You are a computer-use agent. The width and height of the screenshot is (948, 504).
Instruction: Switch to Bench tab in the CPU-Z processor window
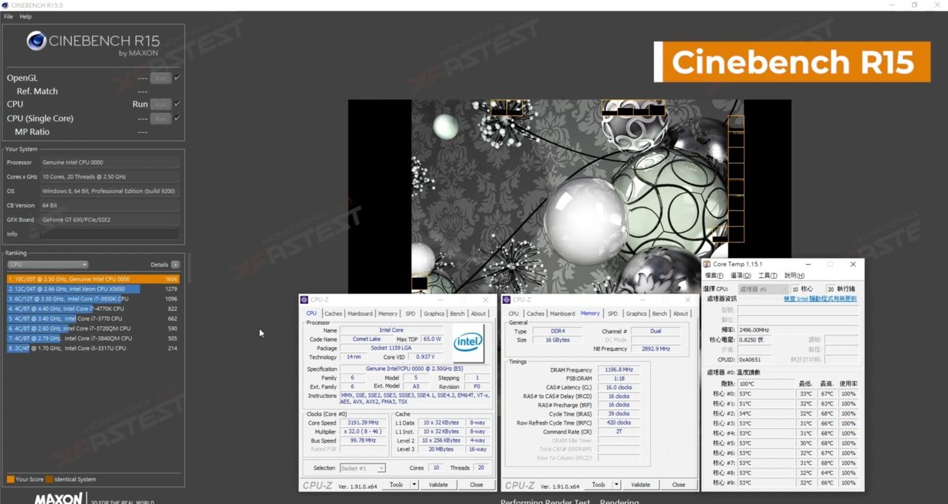click(457, 314)
